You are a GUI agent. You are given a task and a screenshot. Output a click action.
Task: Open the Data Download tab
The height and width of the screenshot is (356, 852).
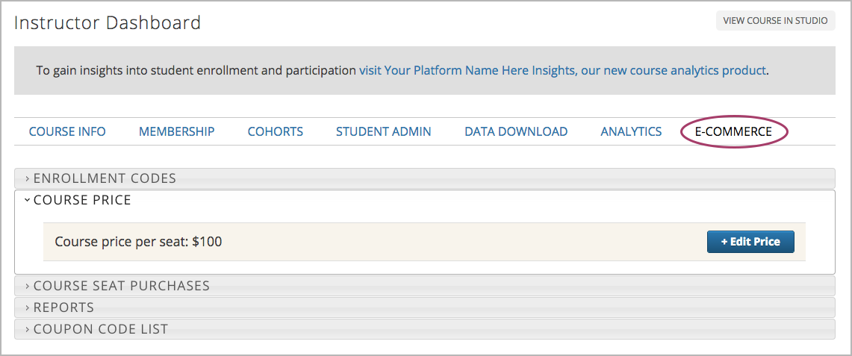515,131
